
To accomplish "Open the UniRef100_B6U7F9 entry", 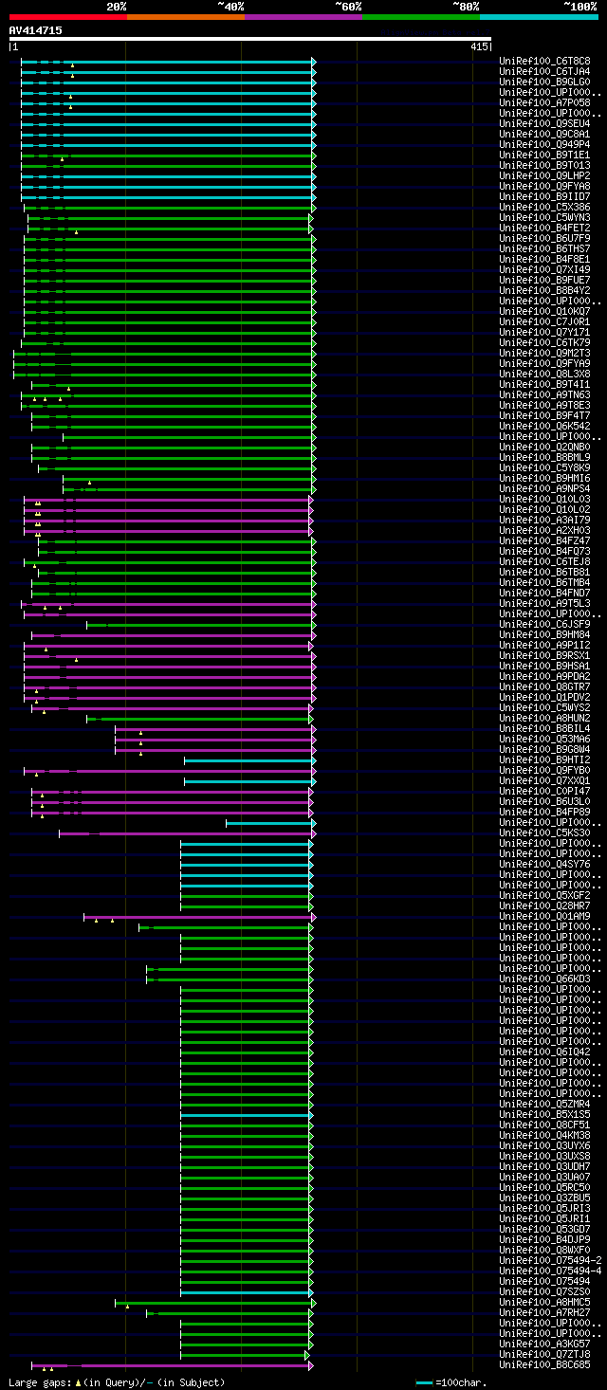I will tap(545, 238).
